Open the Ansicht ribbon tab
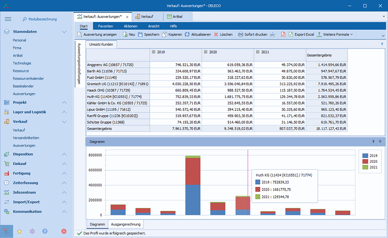Viewport: 388px width, 238px height. pyautogui.click(x=154, y=26)
